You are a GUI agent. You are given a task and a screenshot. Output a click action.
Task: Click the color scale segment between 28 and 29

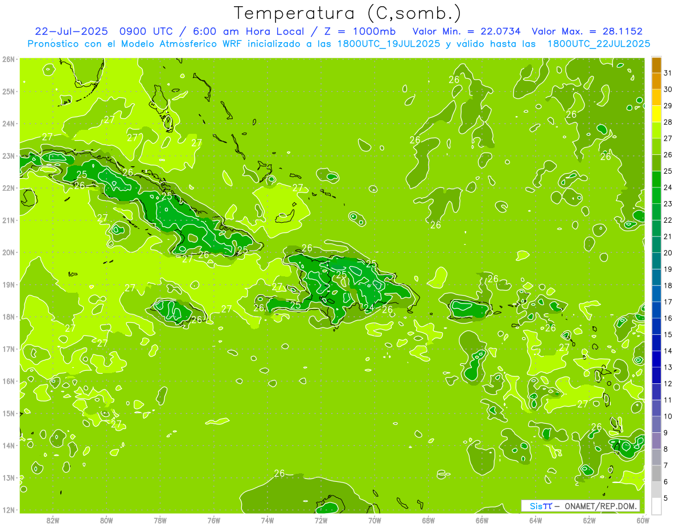click(x=656, y=114)
